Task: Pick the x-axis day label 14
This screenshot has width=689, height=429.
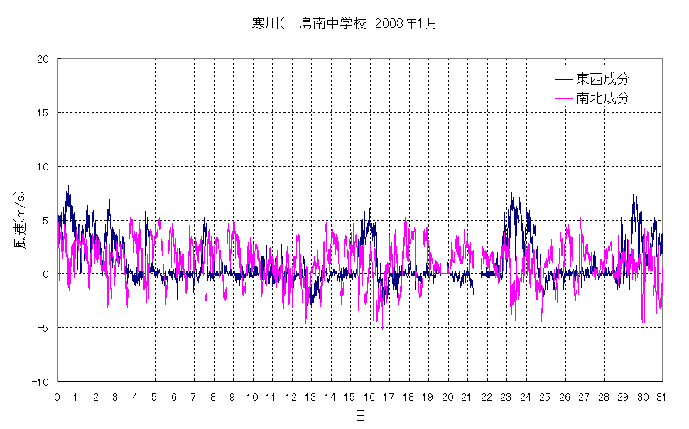Action: tap(330, 397)
